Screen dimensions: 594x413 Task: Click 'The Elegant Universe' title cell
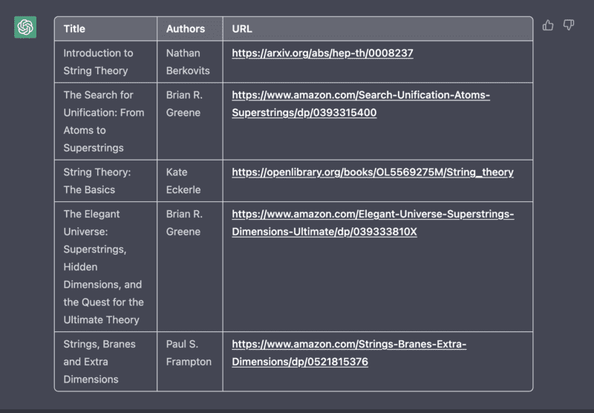pos(104,267)
